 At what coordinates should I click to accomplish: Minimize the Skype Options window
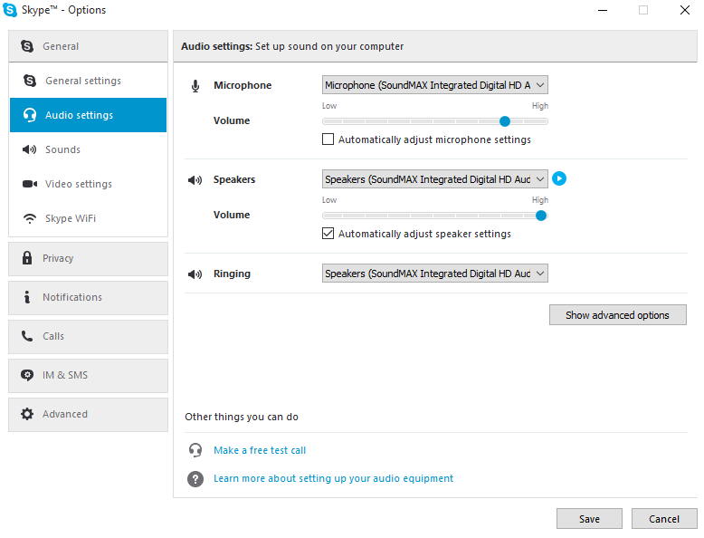(603, 10)
